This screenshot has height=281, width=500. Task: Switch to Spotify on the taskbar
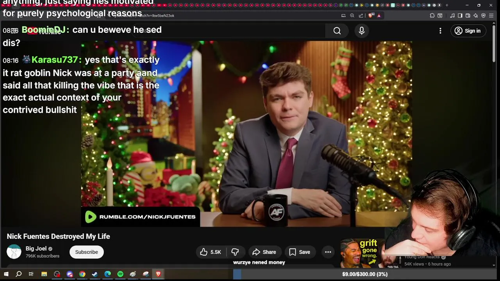coord(120,274)
